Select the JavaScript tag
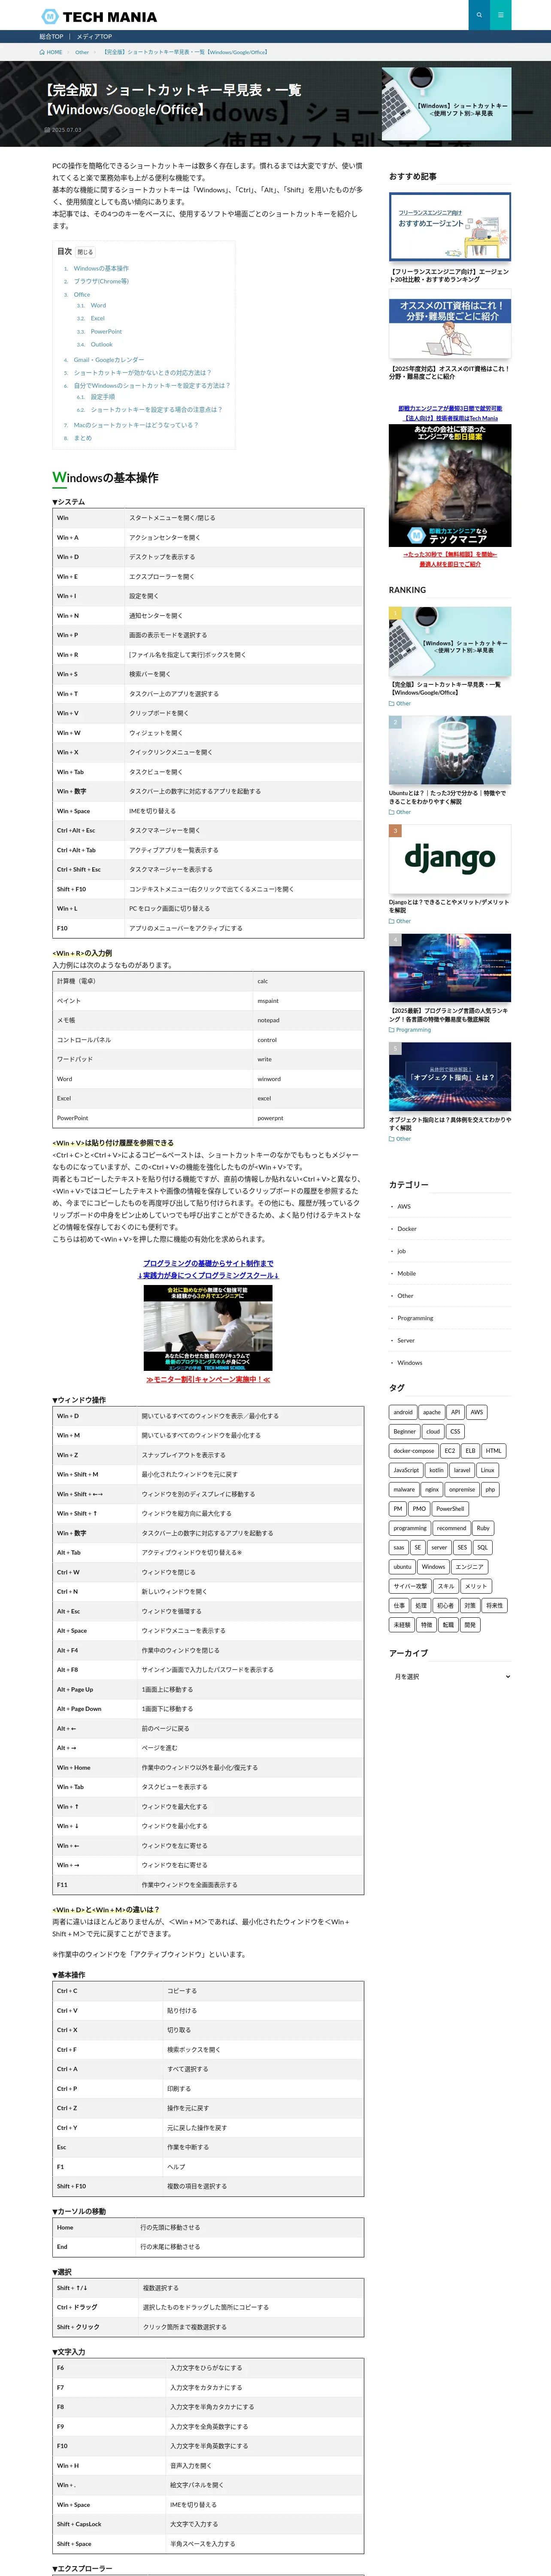The height and width of the screenshot is (2576, 551). pyautogui.click(x=406, y=1470)
